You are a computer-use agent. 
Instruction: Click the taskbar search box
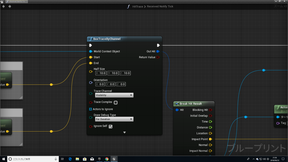(x=33, y=159)
